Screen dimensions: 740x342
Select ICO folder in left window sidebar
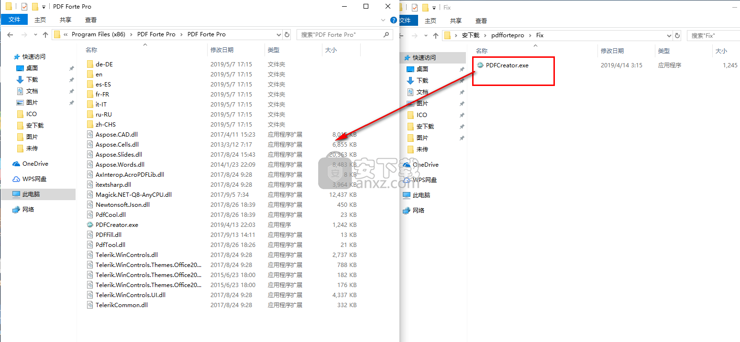(32, 114)
